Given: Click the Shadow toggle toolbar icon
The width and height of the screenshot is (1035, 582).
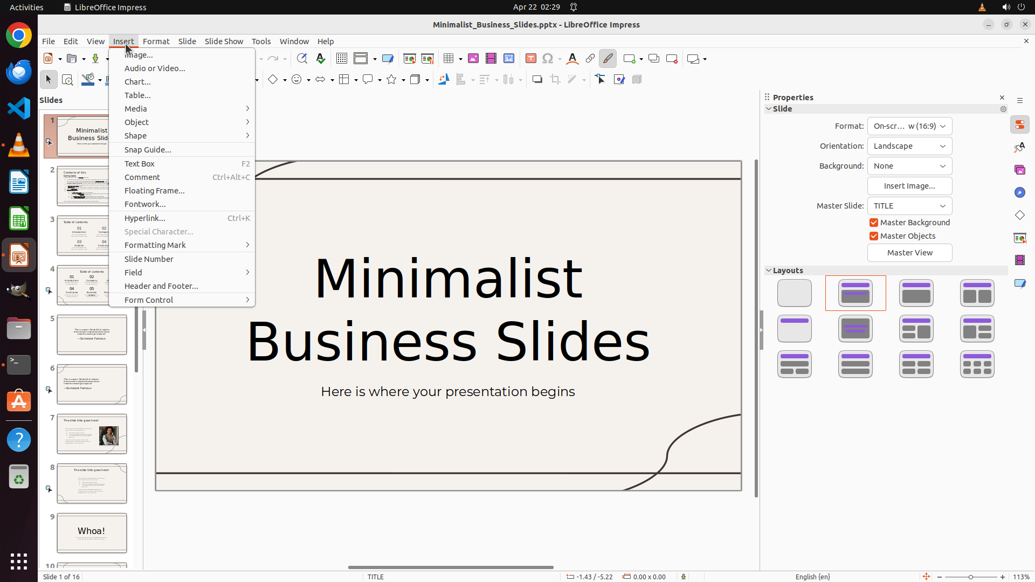Looking at the screenshot, I should click(537, 80).
